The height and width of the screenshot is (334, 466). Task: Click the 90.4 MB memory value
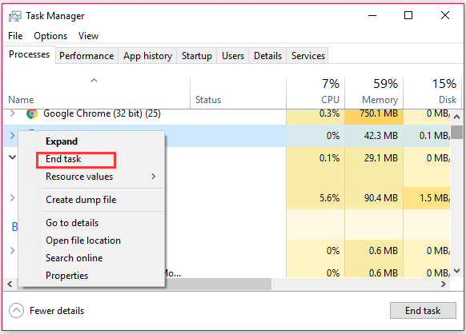381,198
